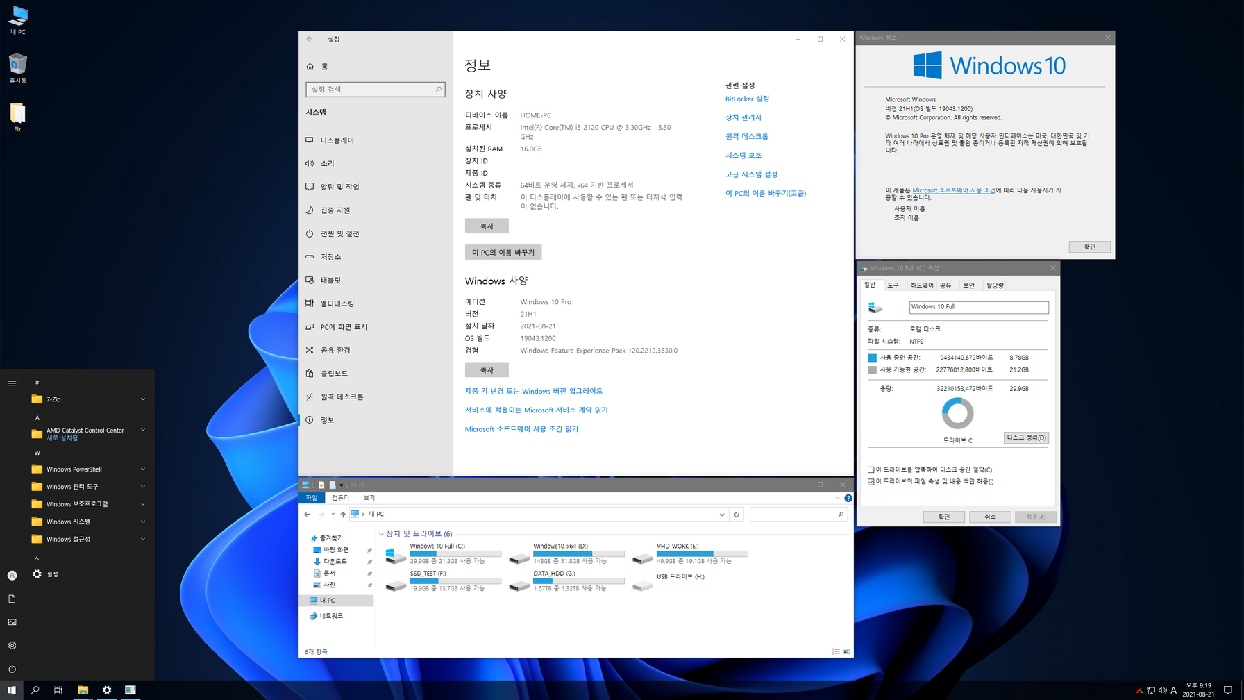Open USB 드라이브 (H:) drive
The height and width of the screenshot is (700, 1244).
(670, 581)
